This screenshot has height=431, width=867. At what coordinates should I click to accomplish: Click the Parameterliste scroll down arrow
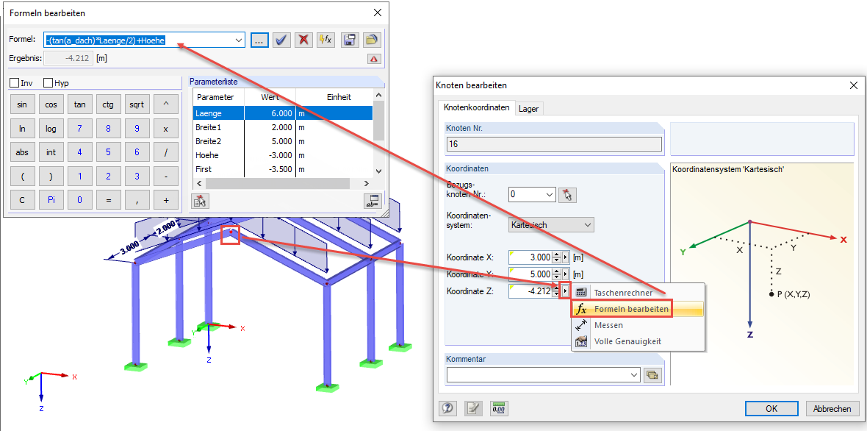tap(378, 171)
